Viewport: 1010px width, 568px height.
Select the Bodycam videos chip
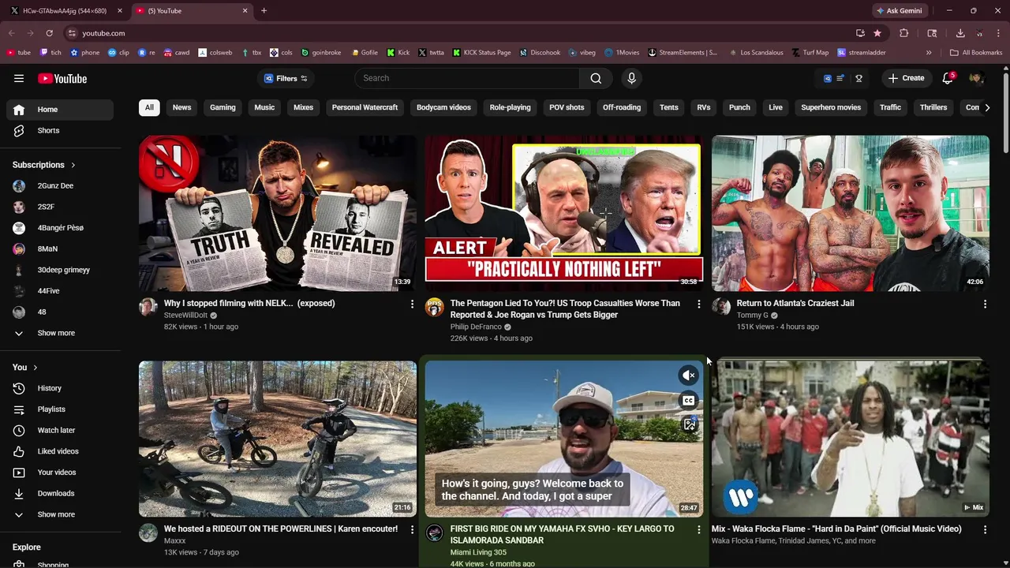(x=443, y=107)
